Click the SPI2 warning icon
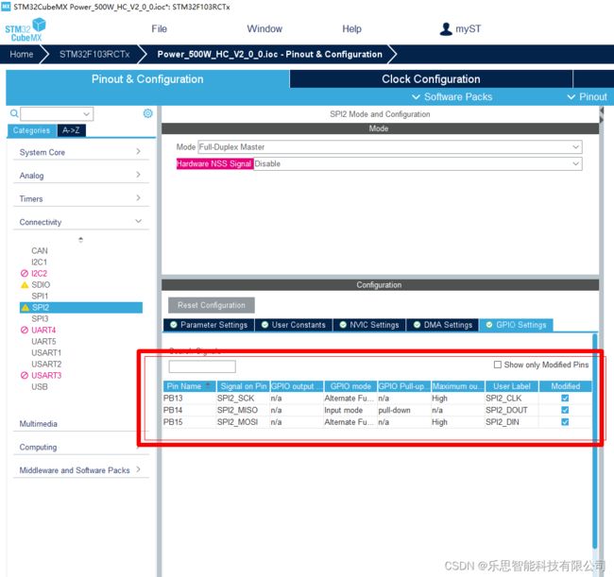This screenshot has height=577, width=614. point(26,307)
